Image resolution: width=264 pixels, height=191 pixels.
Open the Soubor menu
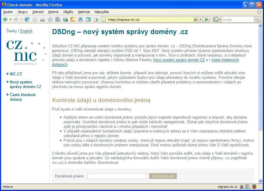tap(8, 12)
